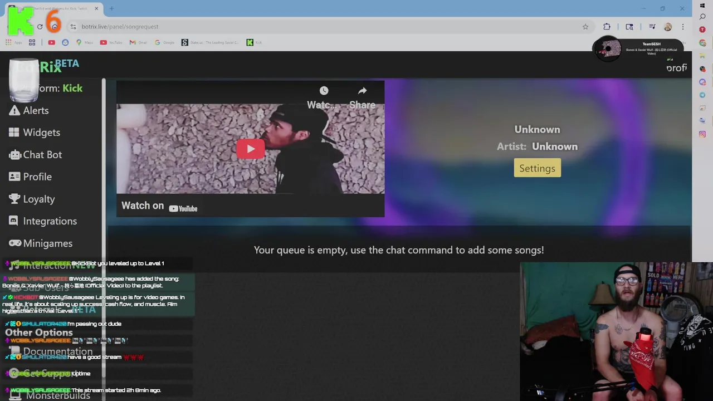
Task: Play the embedded YouTube video
Action: [251, 149]
